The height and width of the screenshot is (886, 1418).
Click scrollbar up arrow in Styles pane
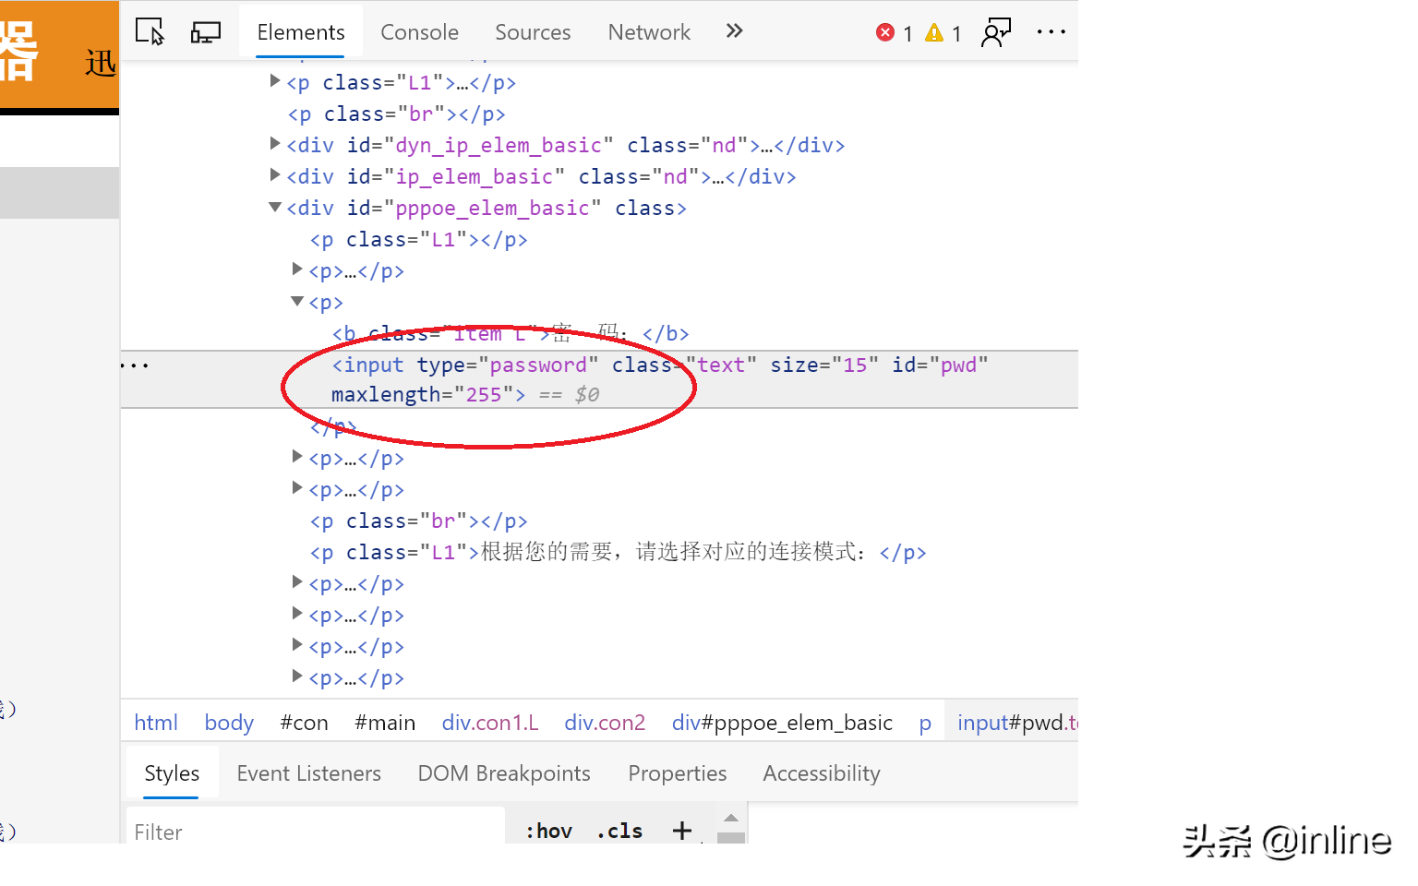click(731, 818)
